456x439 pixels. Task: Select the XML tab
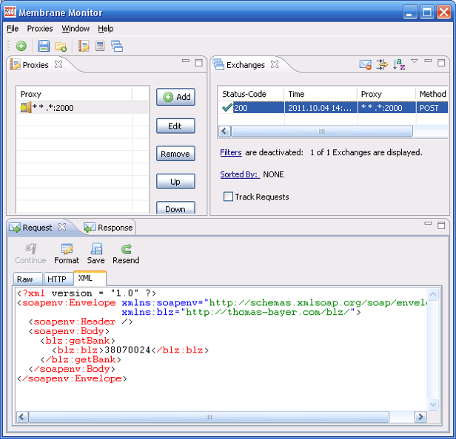(x=90, y=278)
